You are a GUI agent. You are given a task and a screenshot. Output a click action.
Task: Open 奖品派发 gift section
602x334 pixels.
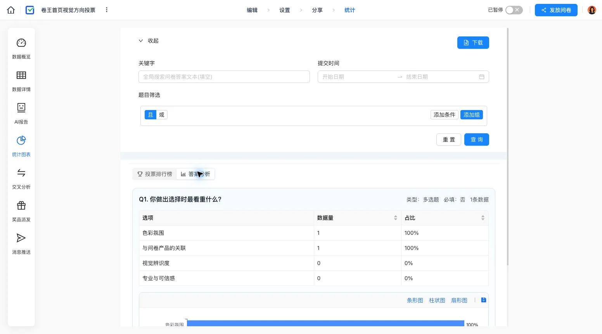pos(21,211)
